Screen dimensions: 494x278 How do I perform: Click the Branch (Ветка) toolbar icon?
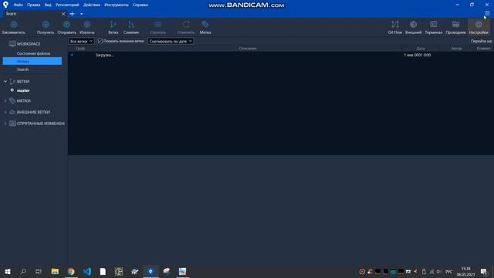click(x=113, y=28)
